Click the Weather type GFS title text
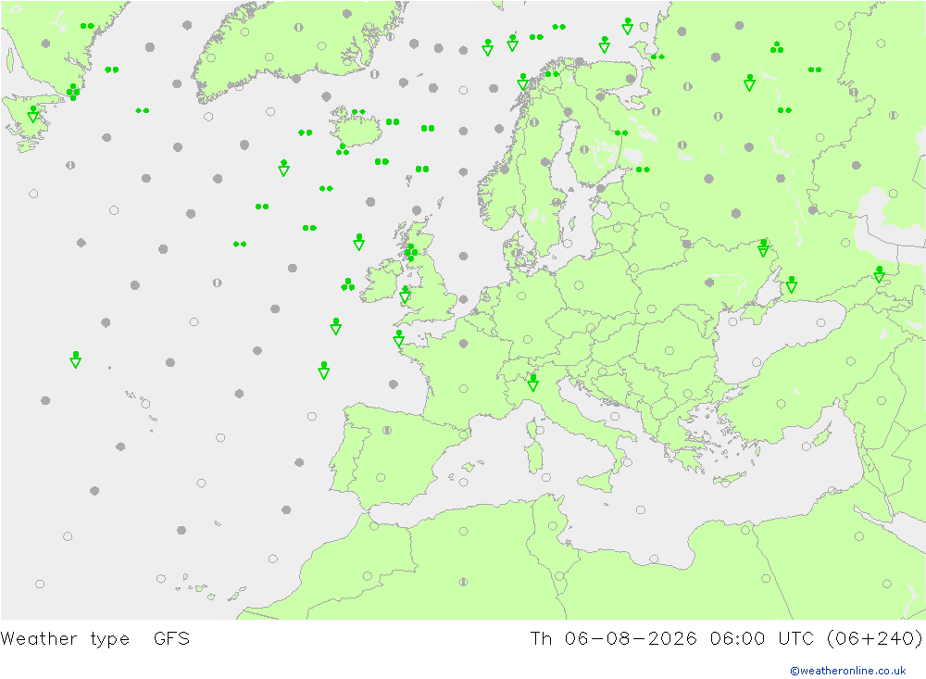 (95, 639)
